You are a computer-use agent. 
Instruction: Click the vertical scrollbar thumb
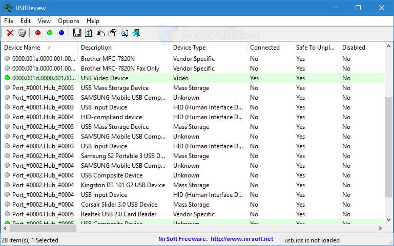[x=388, y=147]
